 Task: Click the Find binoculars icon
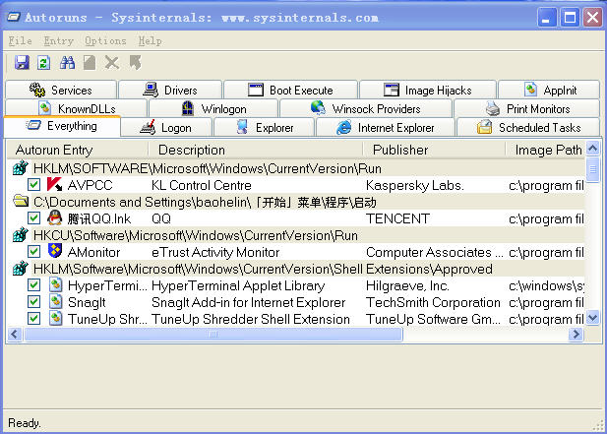[x=67, y=62]
